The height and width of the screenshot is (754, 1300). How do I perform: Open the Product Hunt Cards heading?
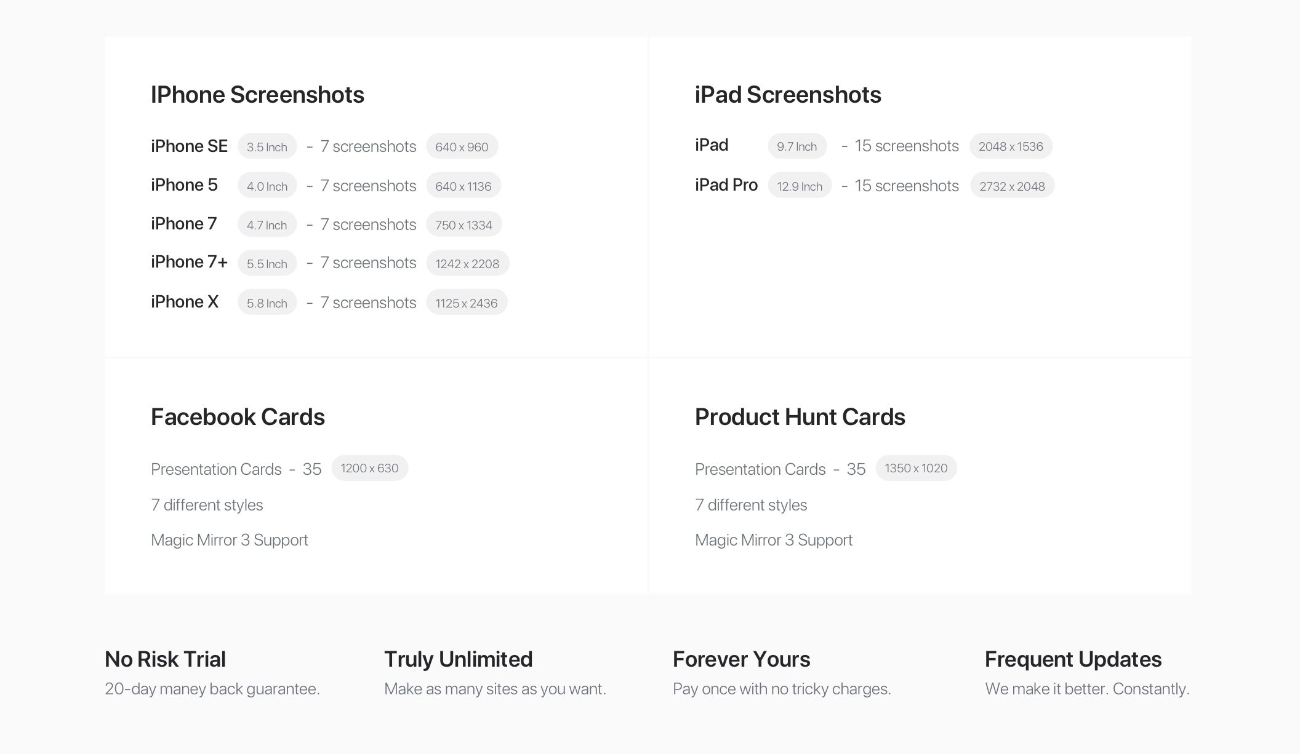click(800, 417)
